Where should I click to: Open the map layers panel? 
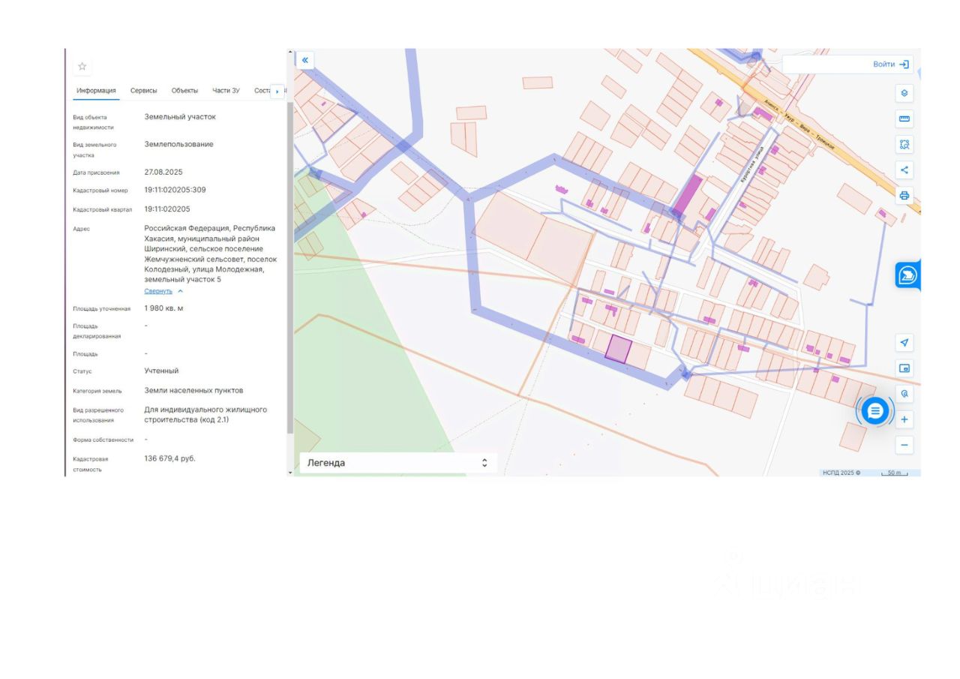tap(904, 93)
